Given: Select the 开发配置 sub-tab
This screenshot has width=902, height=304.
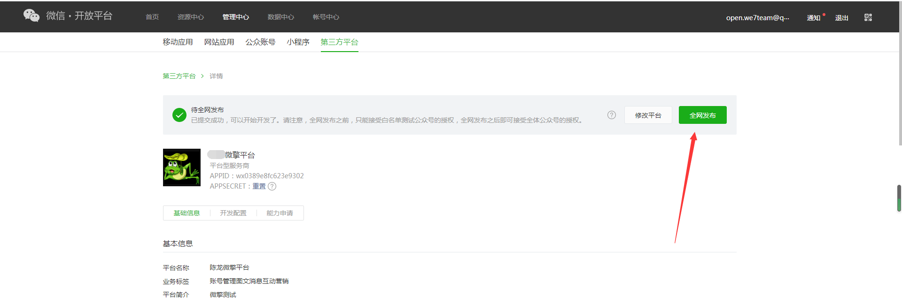Looking at the screenshot, I should point(233,213).
